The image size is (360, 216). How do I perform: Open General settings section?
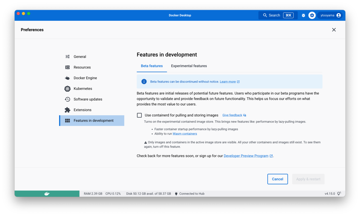point(92,57)
